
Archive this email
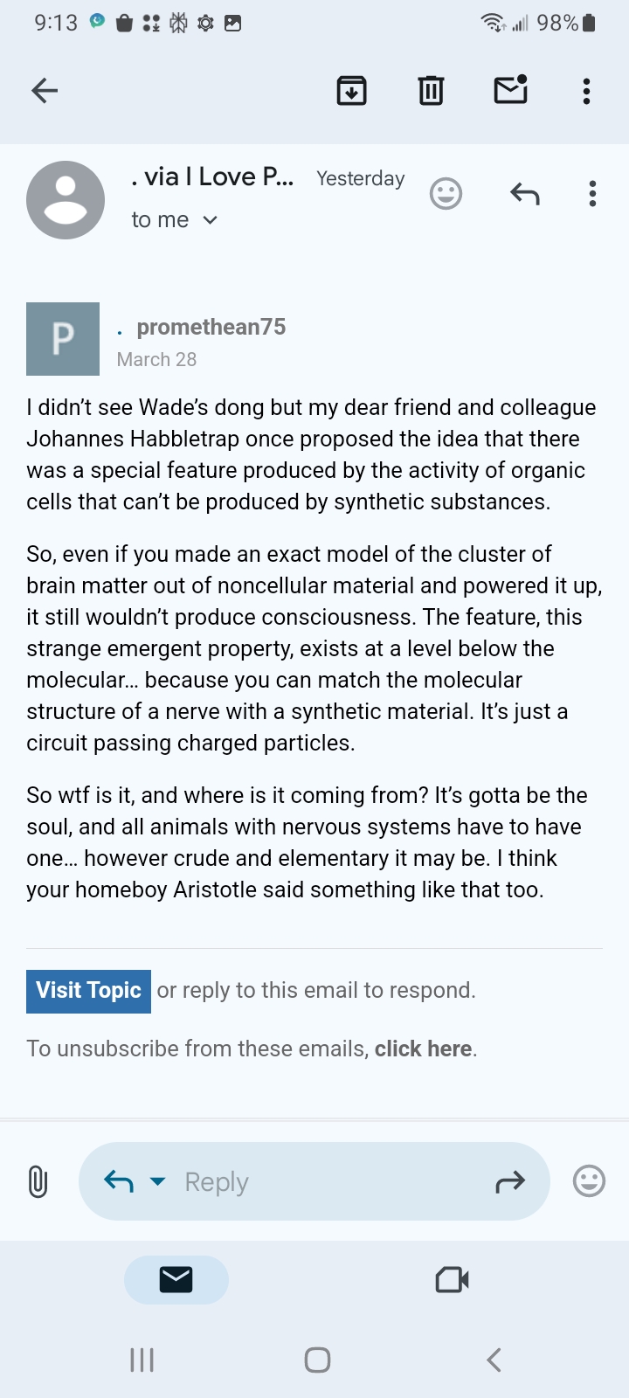(x=351, y=90)
